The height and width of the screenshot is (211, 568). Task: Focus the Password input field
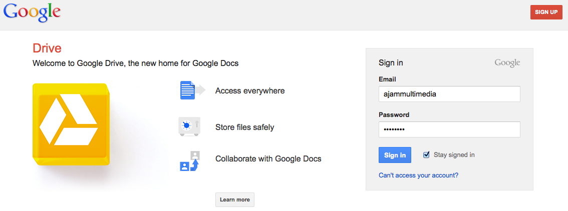(x=450, y=129)
